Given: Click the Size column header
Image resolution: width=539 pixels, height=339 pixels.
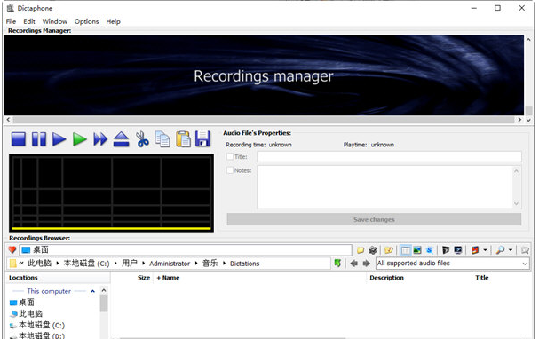Looking at the screenshot, I should 144,278.
